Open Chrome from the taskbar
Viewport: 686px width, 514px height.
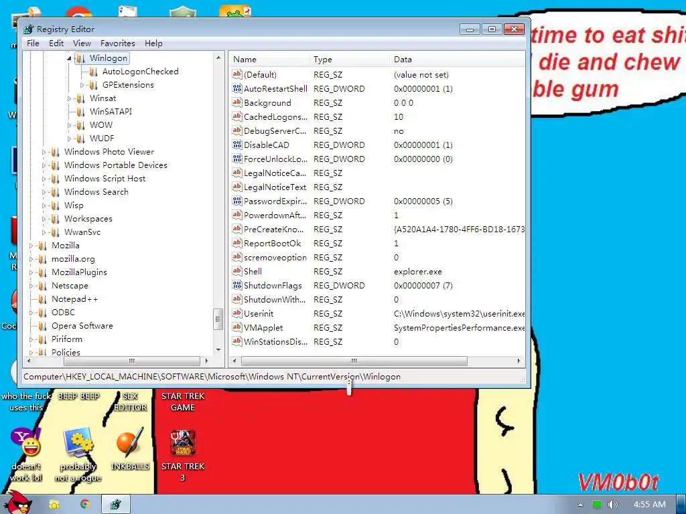85,504
